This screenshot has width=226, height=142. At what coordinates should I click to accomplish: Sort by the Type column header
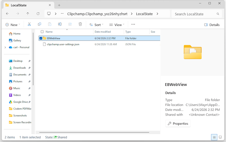click(128, 32)
